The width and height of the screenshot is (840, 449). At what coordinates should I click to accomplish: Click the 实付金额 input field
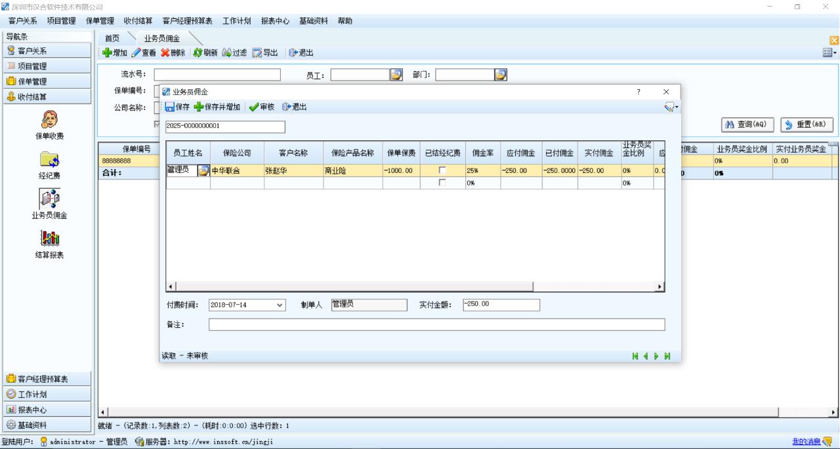[501, 305]
